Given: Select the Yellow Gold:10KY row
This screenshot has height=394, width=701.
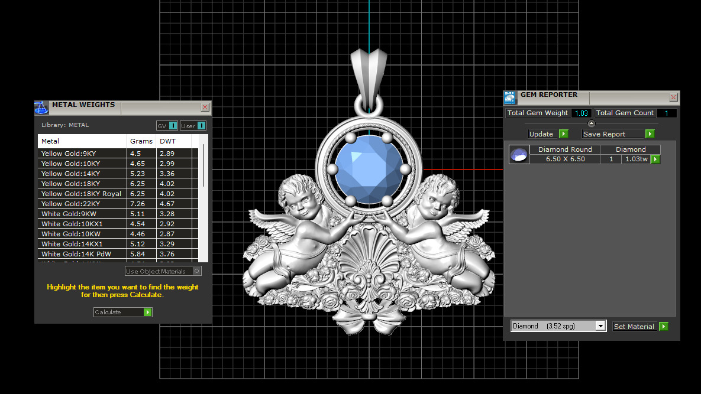Looking at the screenshot, I should 118,164.
